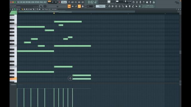
Task: Open the Plugin picker plug icon
Action: [130, 6]
